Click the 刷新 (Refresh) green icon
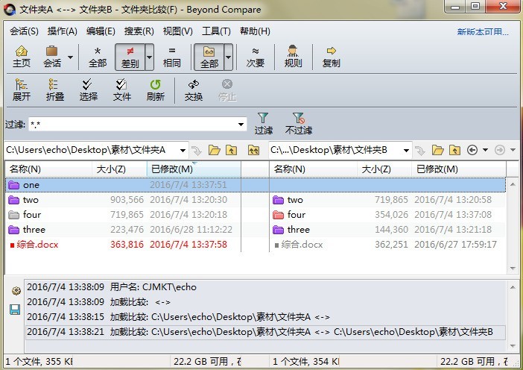 155,90
